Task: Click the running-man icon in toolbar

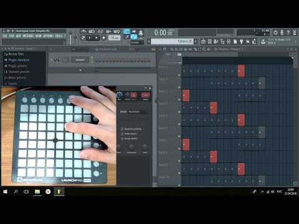Action: point(254,42)
